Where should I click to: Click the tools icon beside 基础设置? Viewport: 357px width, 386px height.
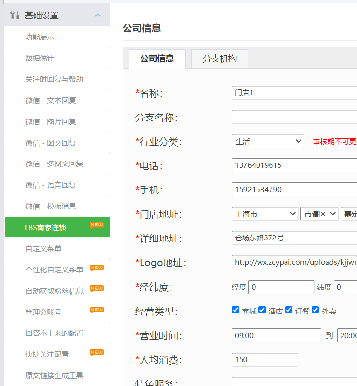14,15
